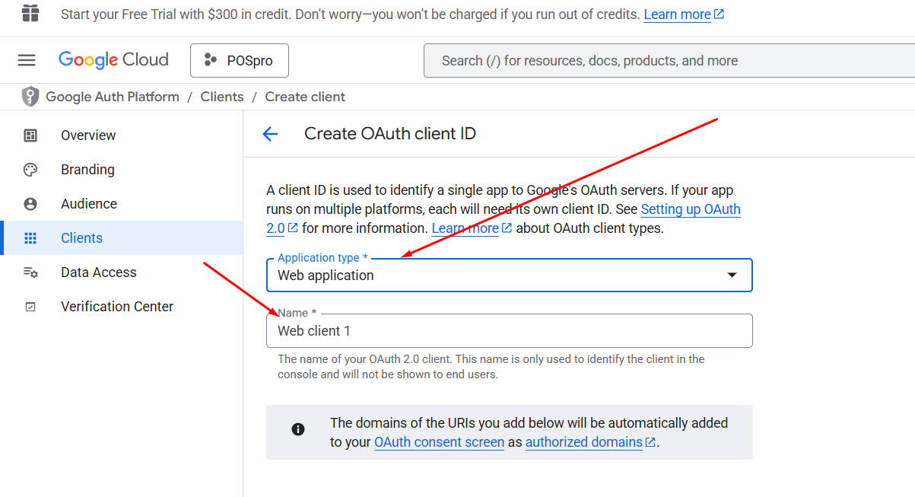Open the Setting up OAuth 2.0 link
The width and height of the screenshot is (915, 497).
[690, 209]
